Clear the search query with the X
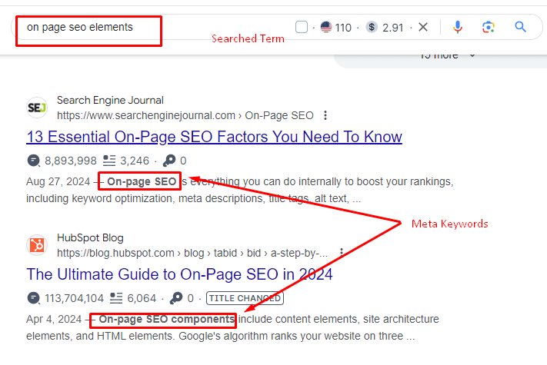Screen dimensions: 547x365 (423, 27)
